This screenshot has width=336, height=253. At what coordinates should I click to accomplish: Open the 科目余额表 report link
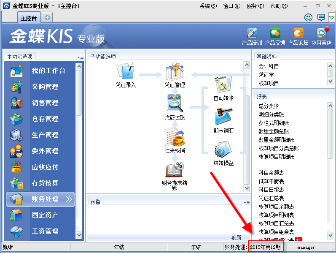click(x=271, y=173)
